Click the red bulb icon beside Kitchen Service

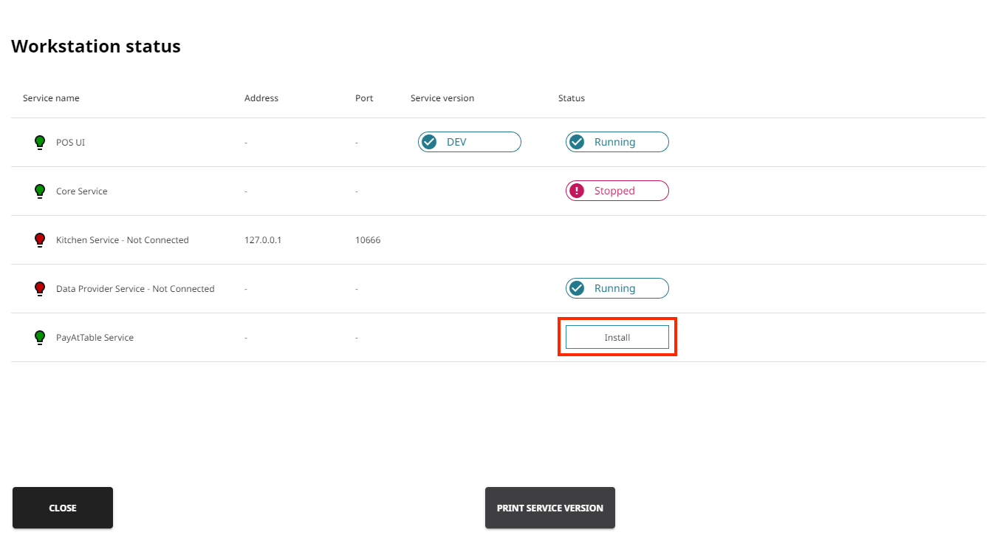pos(40,239)
